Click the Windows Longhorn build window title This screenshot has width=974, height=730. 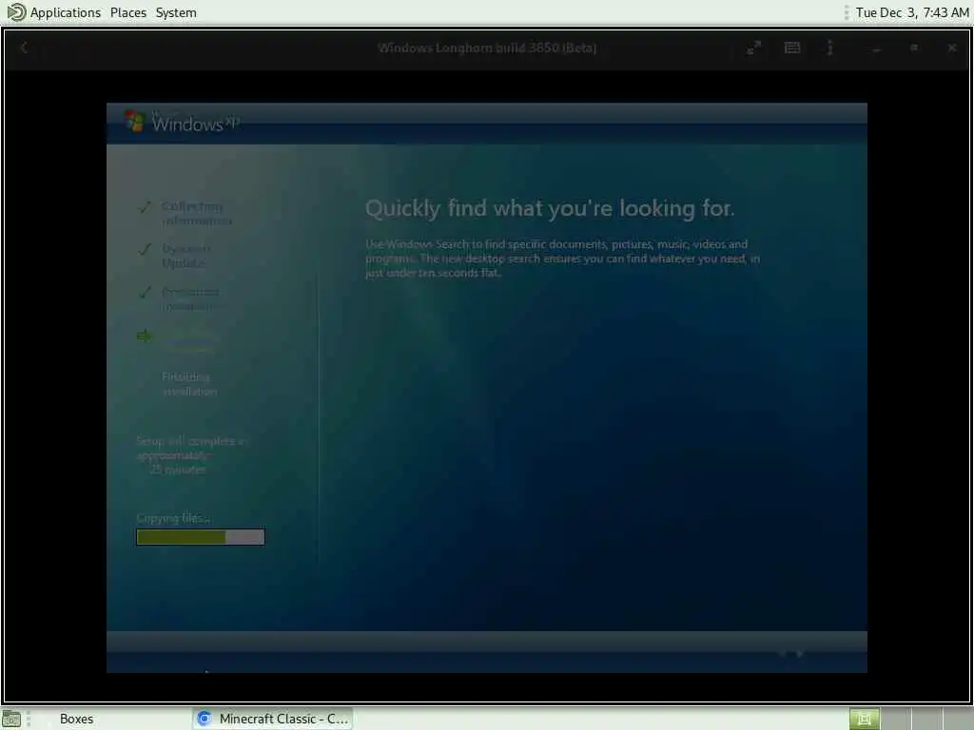487,48
